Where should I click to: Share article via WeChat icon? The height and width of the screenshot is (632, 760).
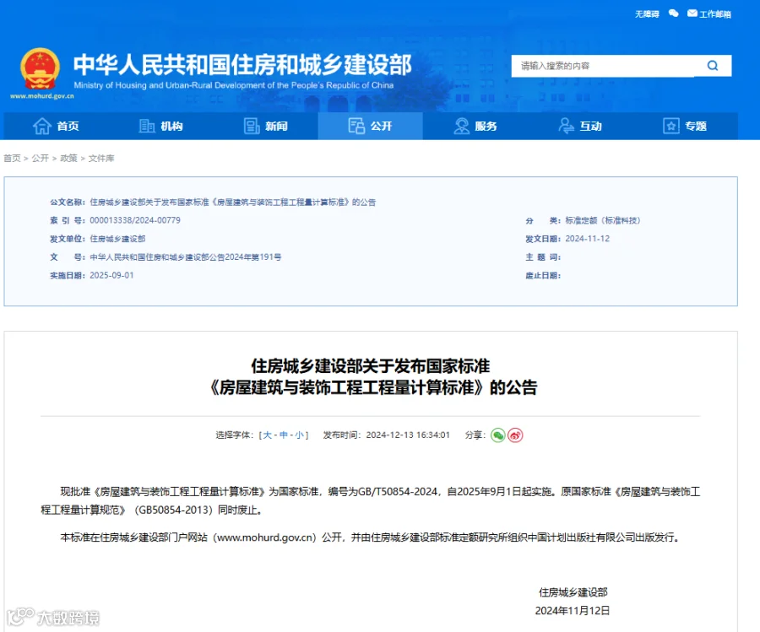[x=497, y=435]
